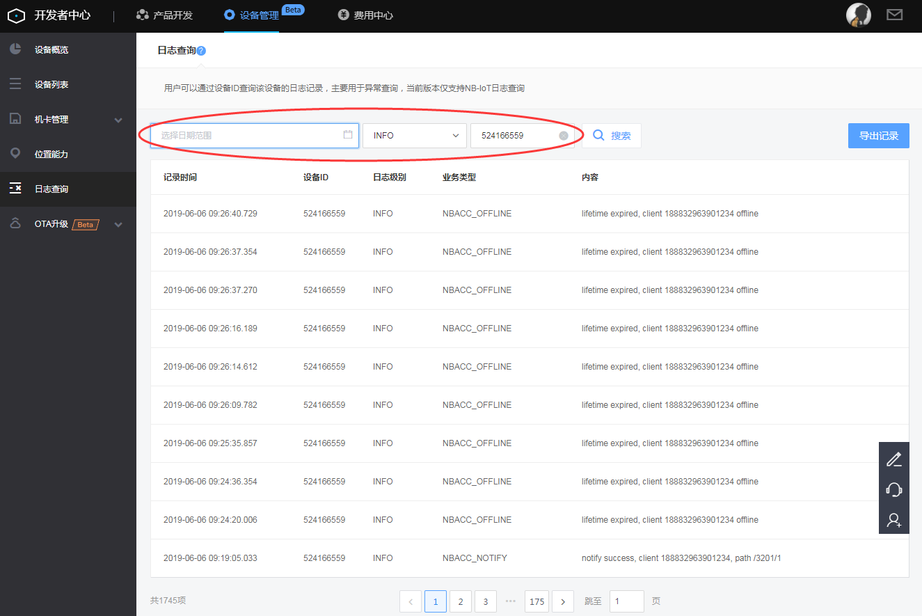The height and width of the screenshot is (616, 922).
Task: Click the 日志级别 column header
Action: click(x=390, y=177)
